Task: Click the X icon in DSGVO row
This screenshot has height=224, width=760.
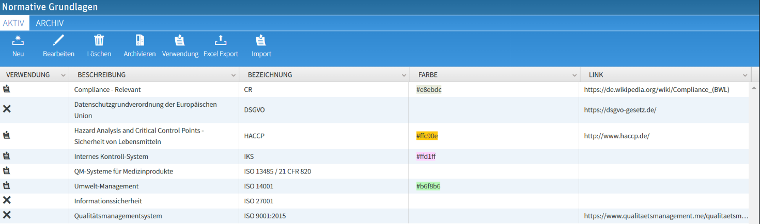Action: tap(7, 109)
